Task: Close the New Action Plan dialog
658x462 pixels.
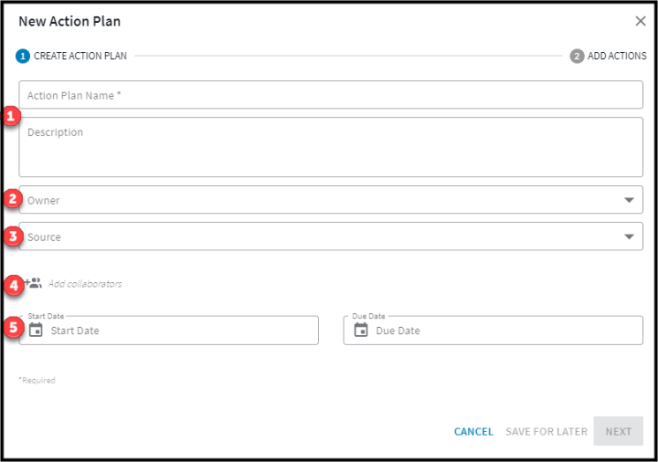Action: point(640,21)
